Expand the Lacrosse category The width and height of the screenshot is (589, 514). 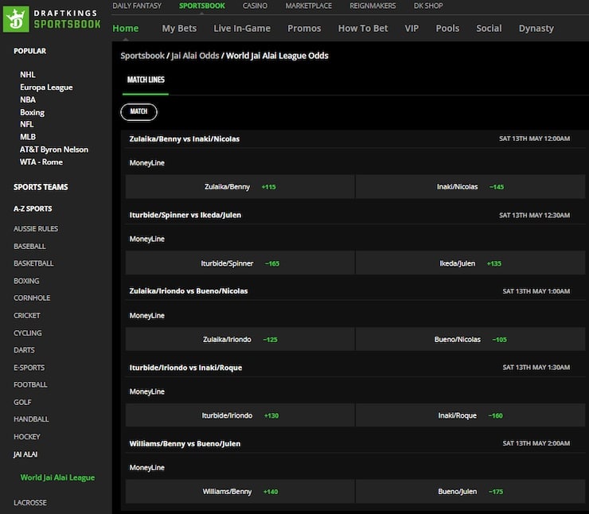30,502
